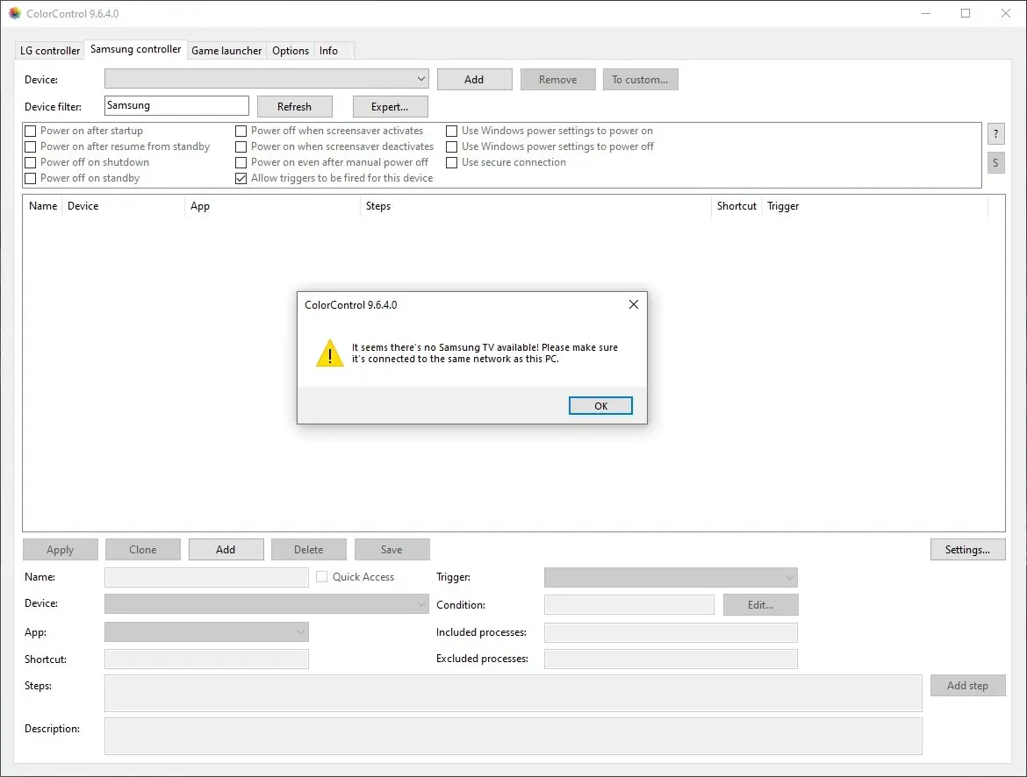Image resolution: width=1027 pixels, height=777 pixels.
Task: Click the ? help button
Action: pyautogui.click(x=995, y=134)
